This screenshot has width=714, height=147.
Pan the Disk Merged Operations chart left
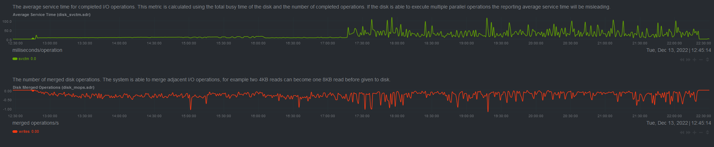[x=682, y=132]
